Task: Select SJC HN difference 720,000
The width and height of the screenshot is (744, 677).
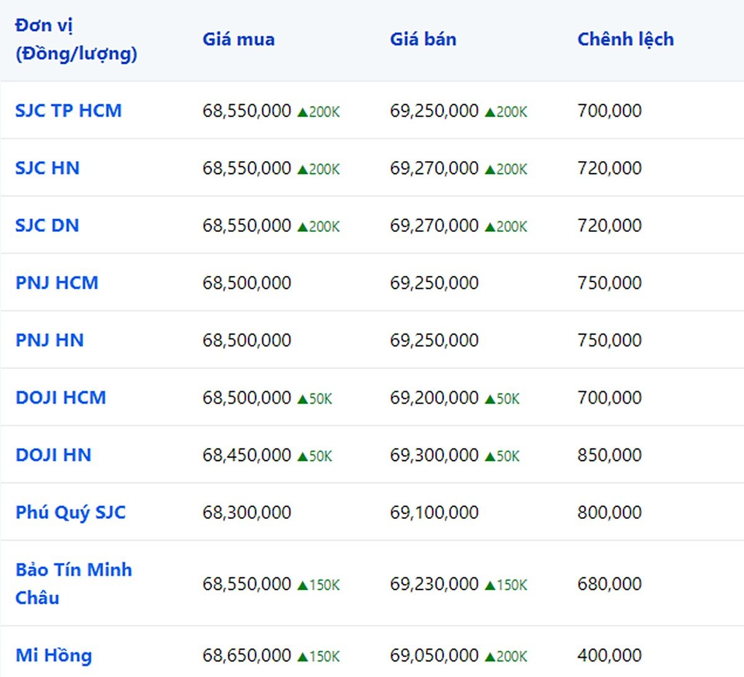Action: (609, 168)
